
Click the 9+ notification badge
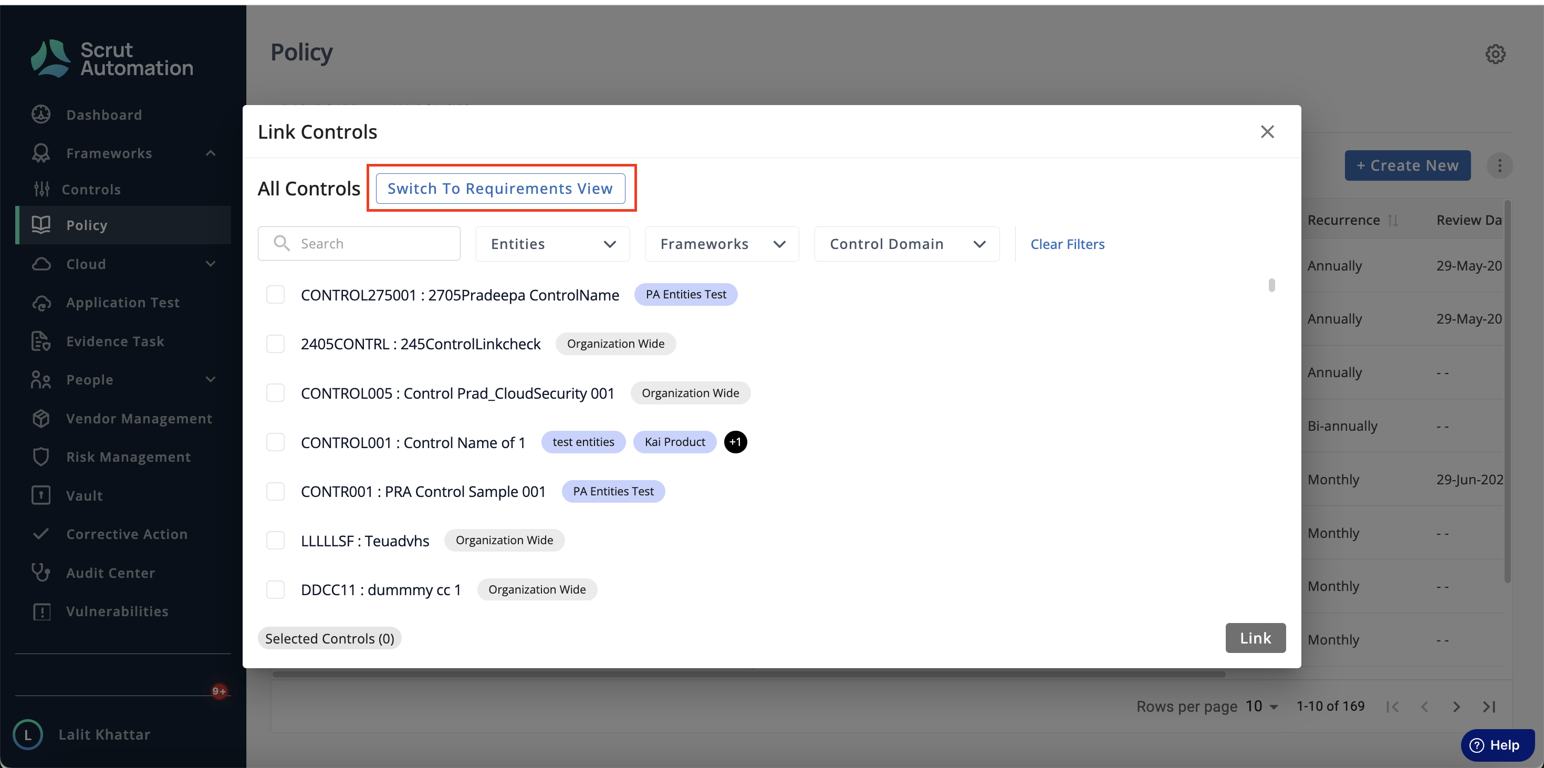tap(220, 691)
